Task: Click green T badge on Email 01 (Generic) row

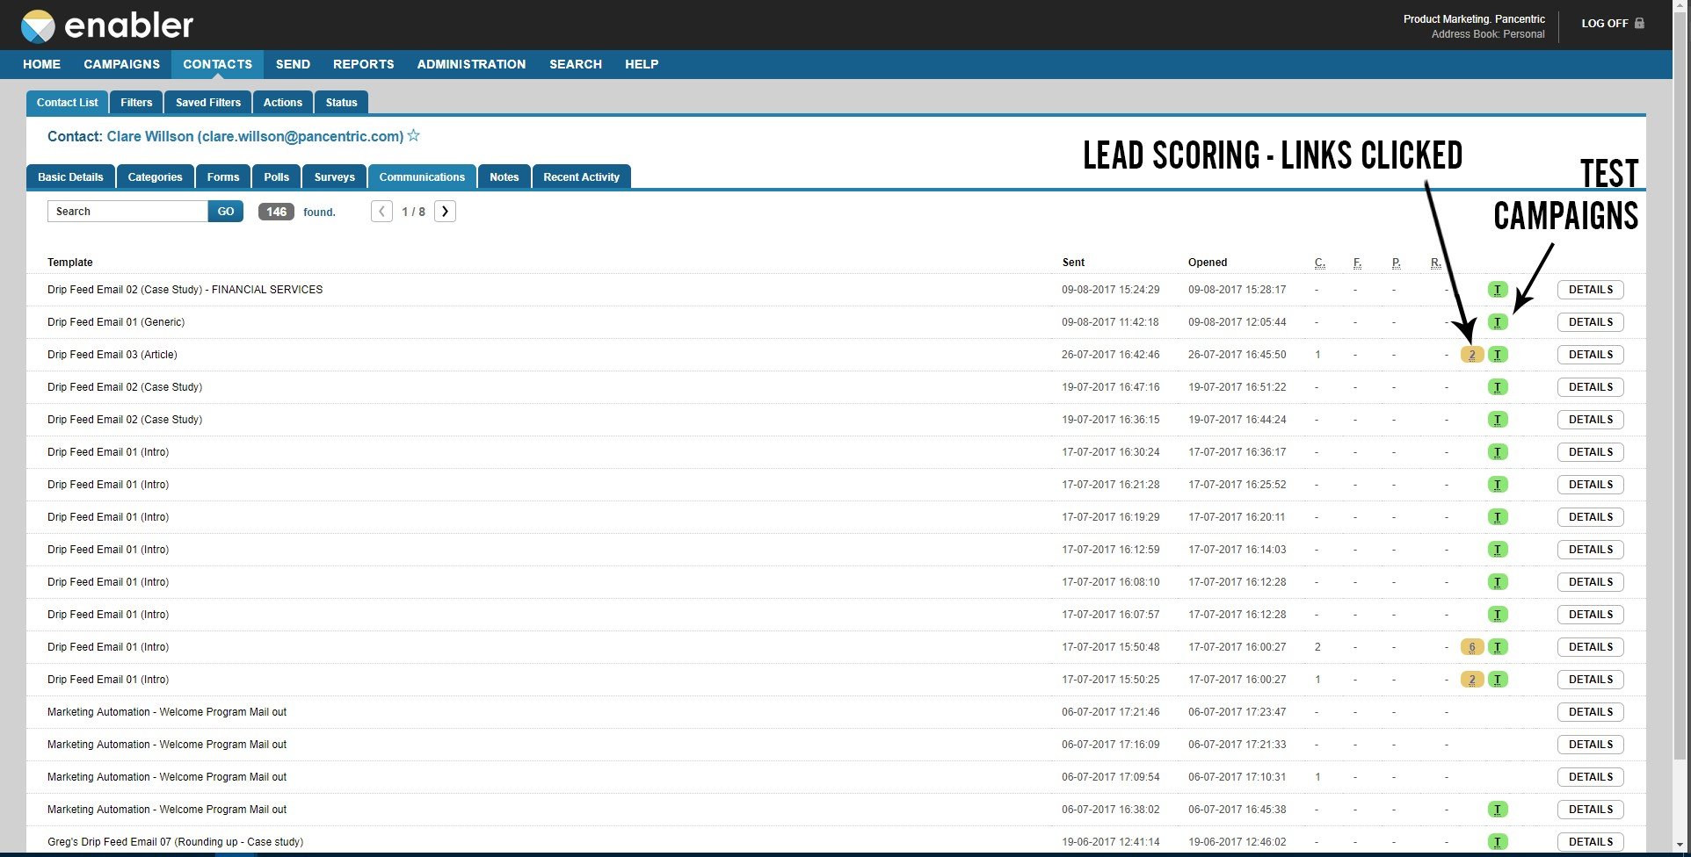Action: (x=1498, y=322)
